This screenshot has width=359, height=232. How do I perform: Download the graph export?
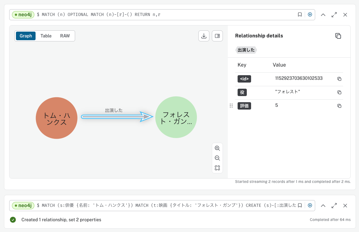click(204, 36)
